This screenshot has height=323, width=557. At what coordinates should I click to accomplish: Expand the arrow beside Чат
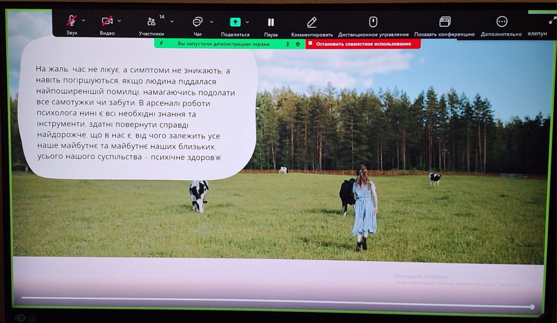point(211,21)
